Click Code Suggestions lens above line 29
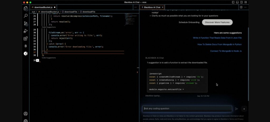This screenshot has width=270, height=122. [x=49, y=27]
